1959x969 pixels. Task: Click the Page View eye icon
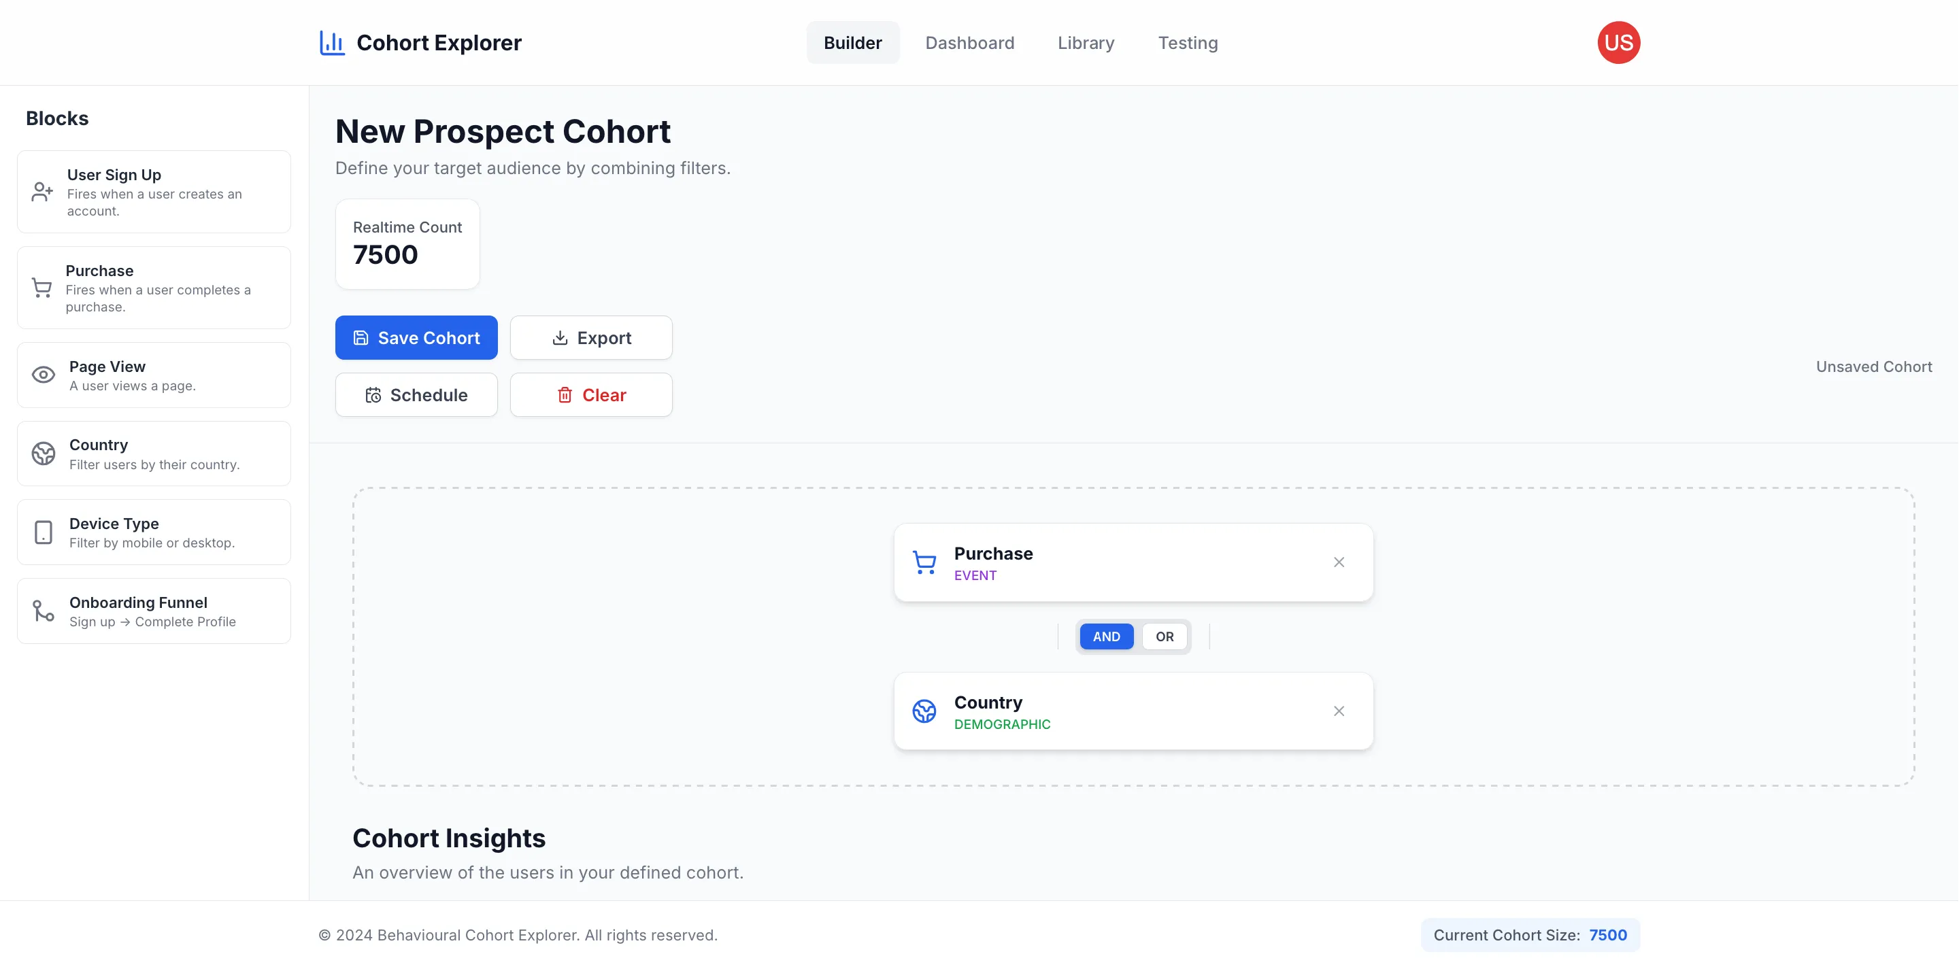[x=44, y=375]
